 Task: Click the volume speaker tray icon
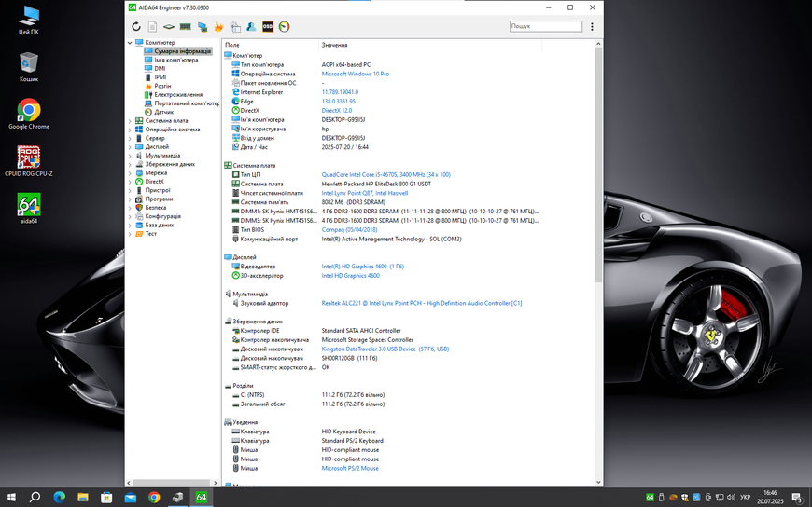pos(731,497)
